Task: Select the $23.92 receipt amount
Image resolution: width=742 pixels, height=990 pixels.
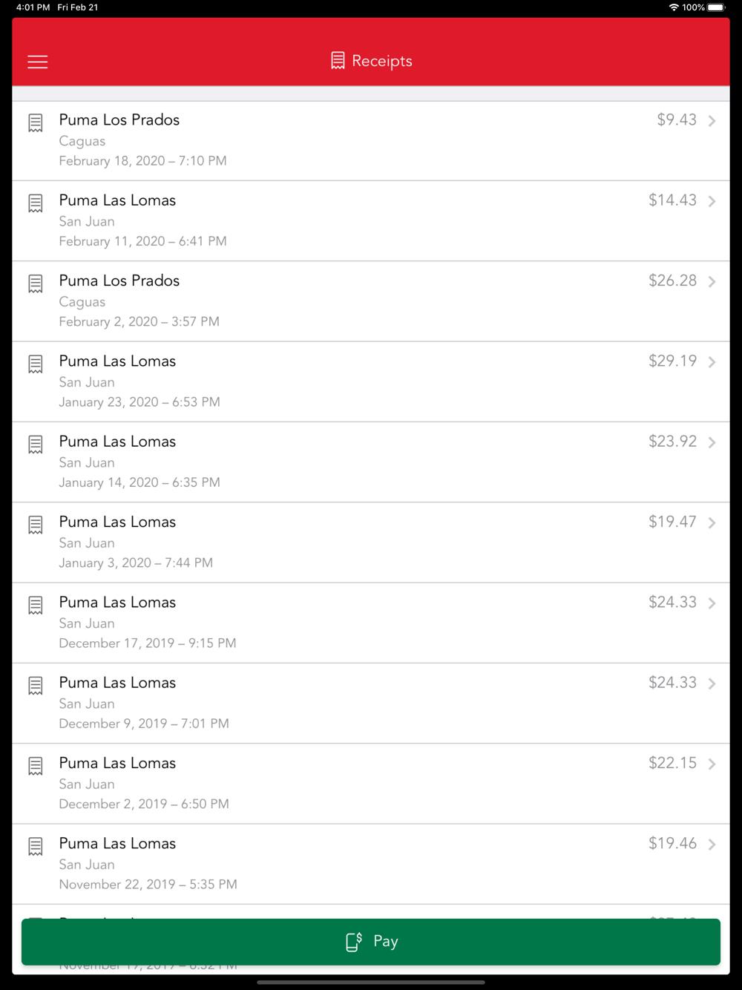Action: coord(672,442)
